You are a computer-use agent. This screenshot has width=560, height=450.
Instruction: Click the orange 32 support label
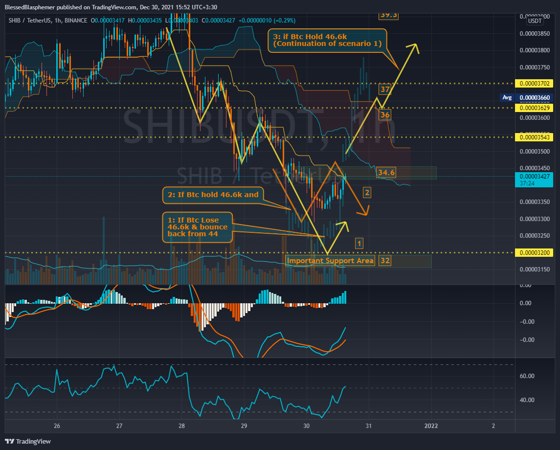(384, 261)
